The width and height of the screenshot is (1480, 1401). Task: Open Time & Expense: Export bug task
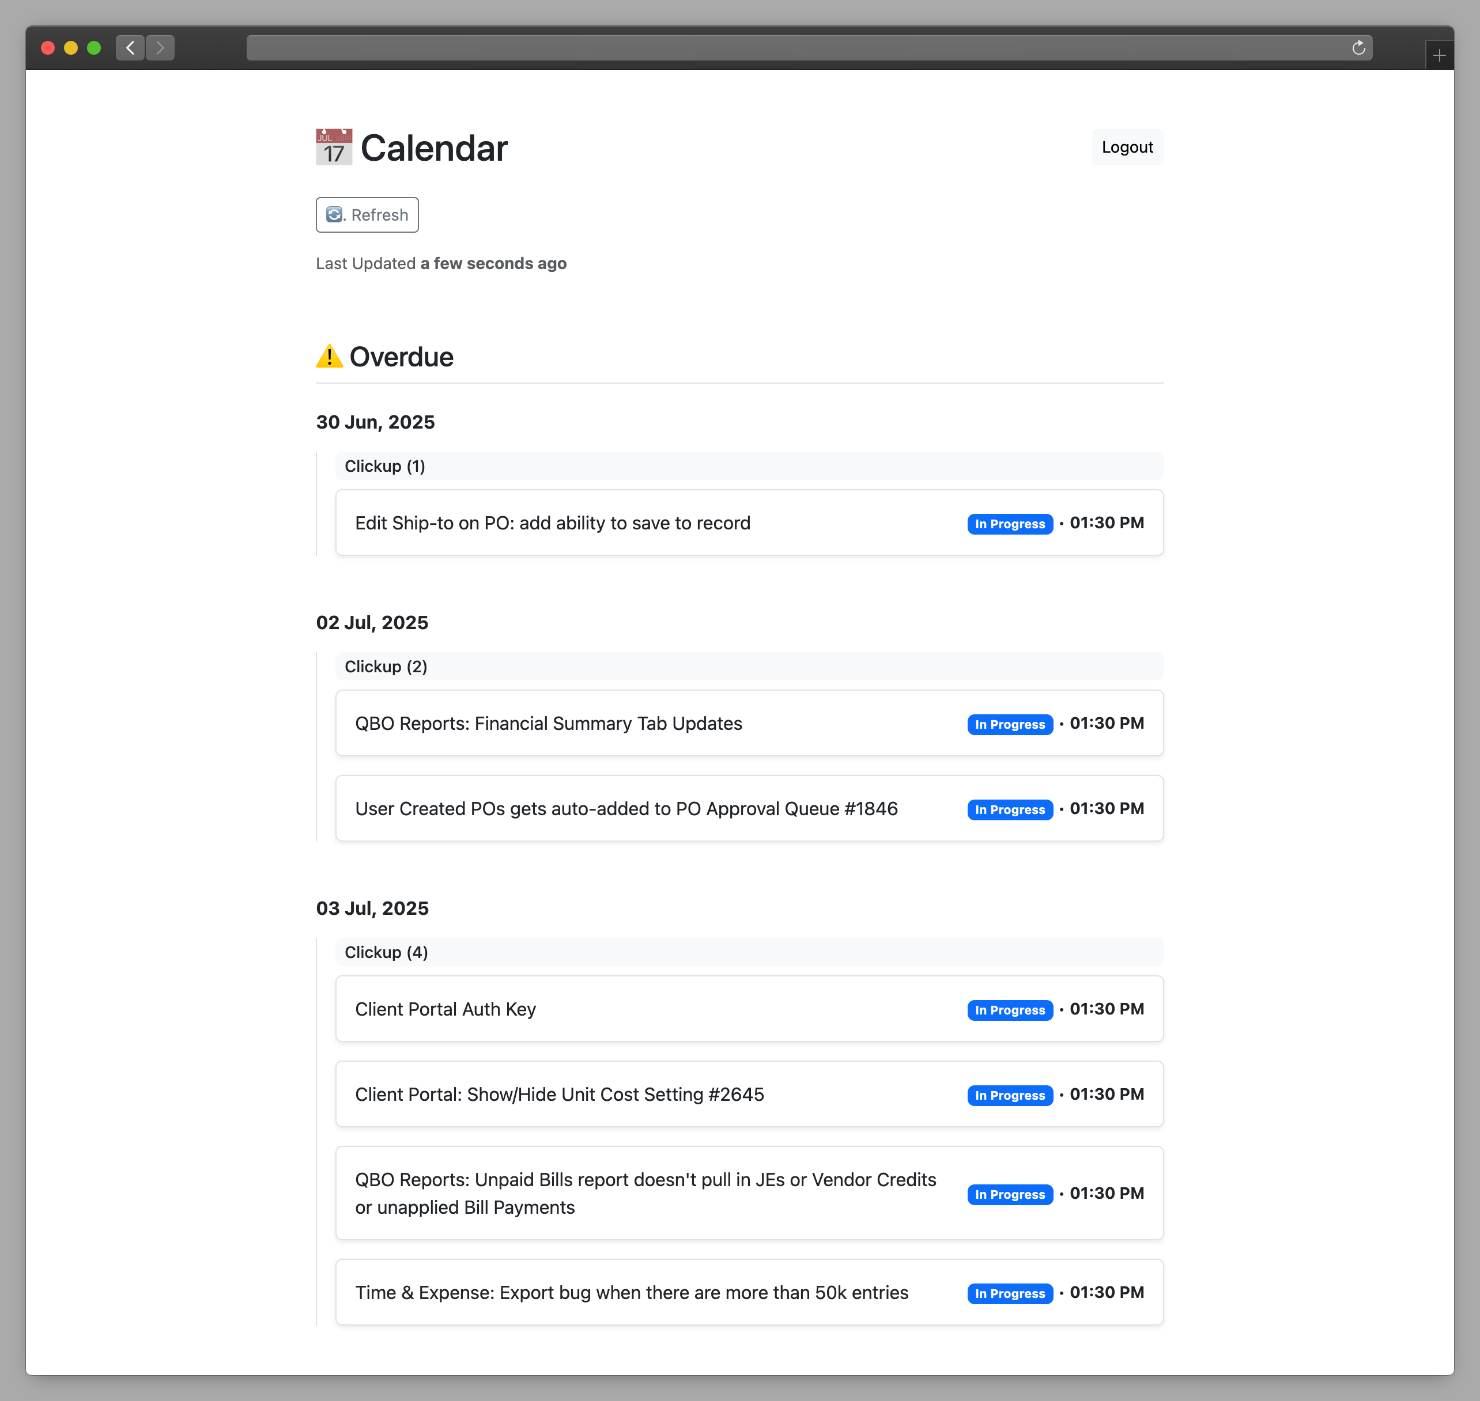749,1293
